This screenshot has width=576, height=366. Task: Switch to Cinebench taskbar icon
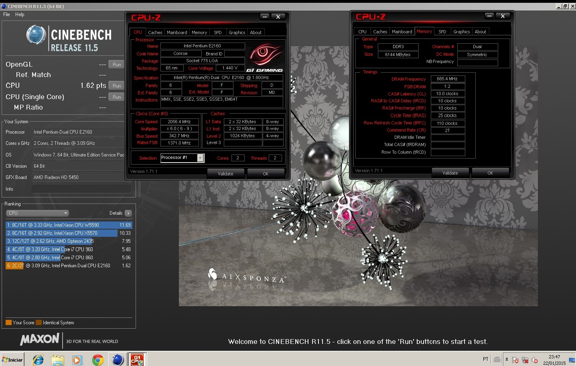tap(118, 360)
